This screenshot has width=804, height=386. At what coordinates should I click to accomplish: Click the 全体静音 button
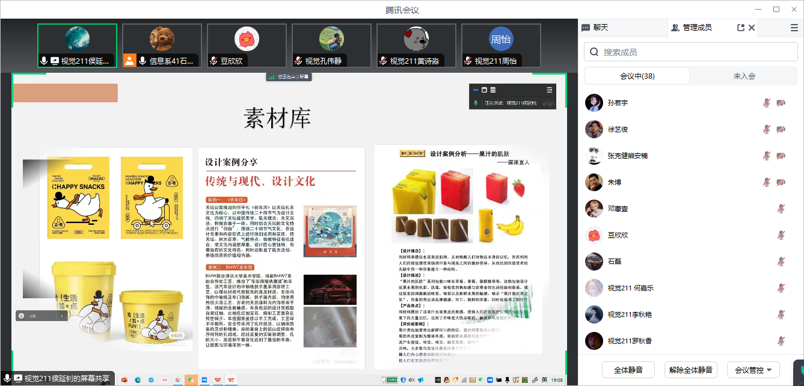[628, 369]
